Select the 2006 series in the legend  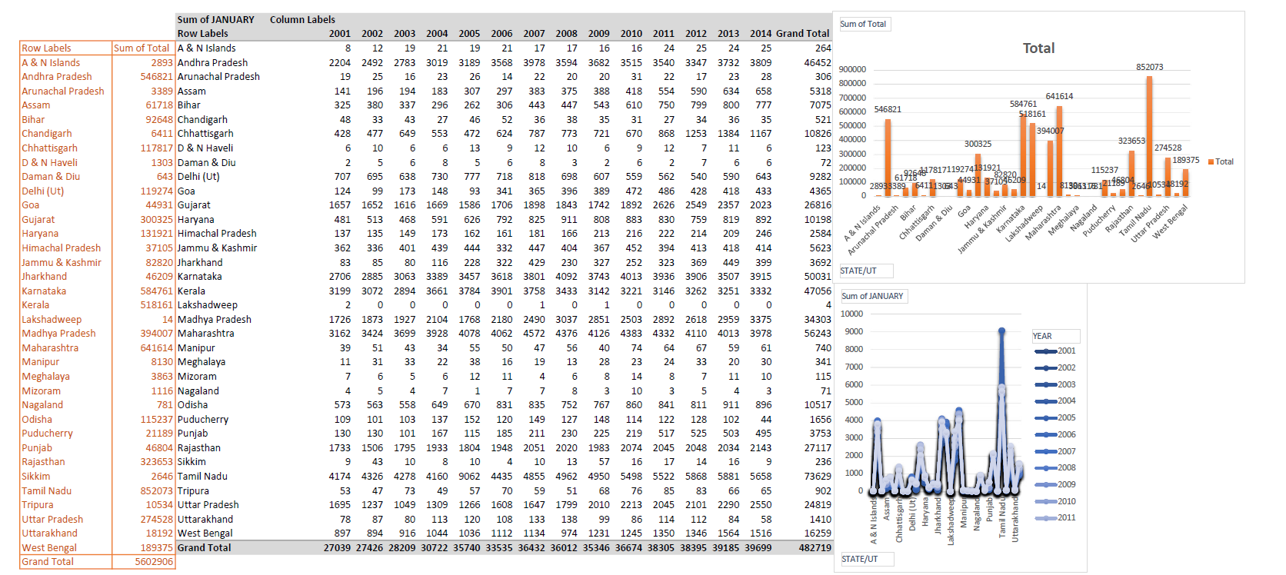click(x=1055, y=434)
